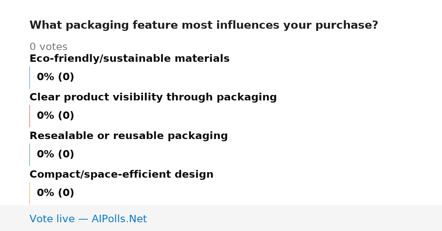Select the Eco-friendly/sustainable materials option
Image resolution: width=442 pixels, height=231 pixels.
[x=129, y=59]
